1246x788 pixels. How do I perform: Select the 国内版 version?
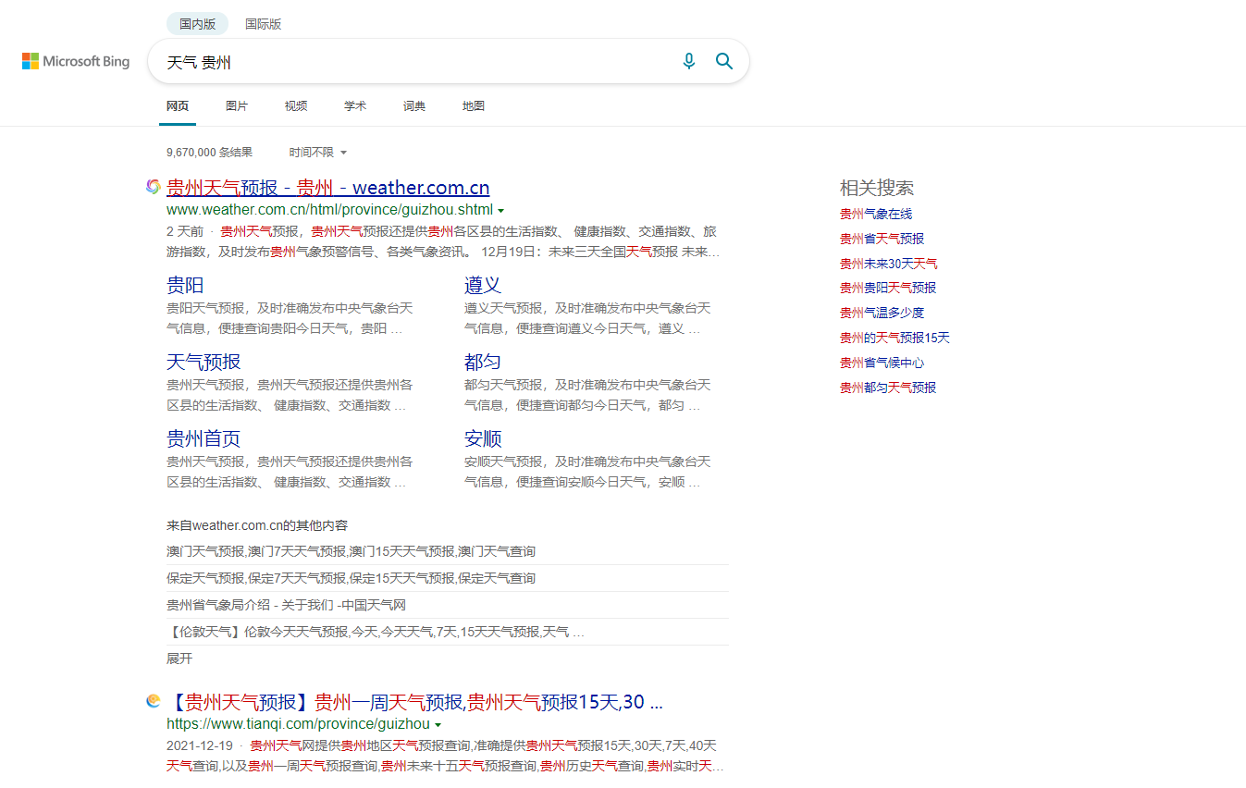tap(197, 23)
